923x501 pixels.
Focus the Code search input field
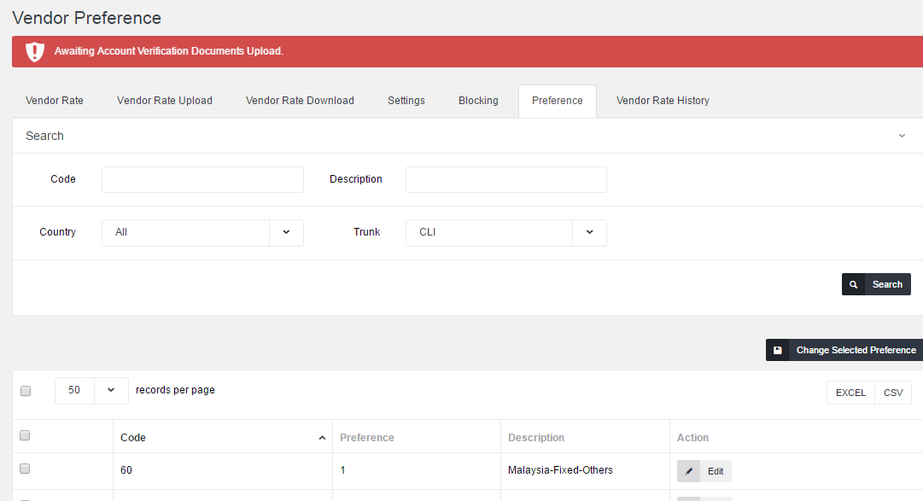pyautogui.click(x=202, y=179)
